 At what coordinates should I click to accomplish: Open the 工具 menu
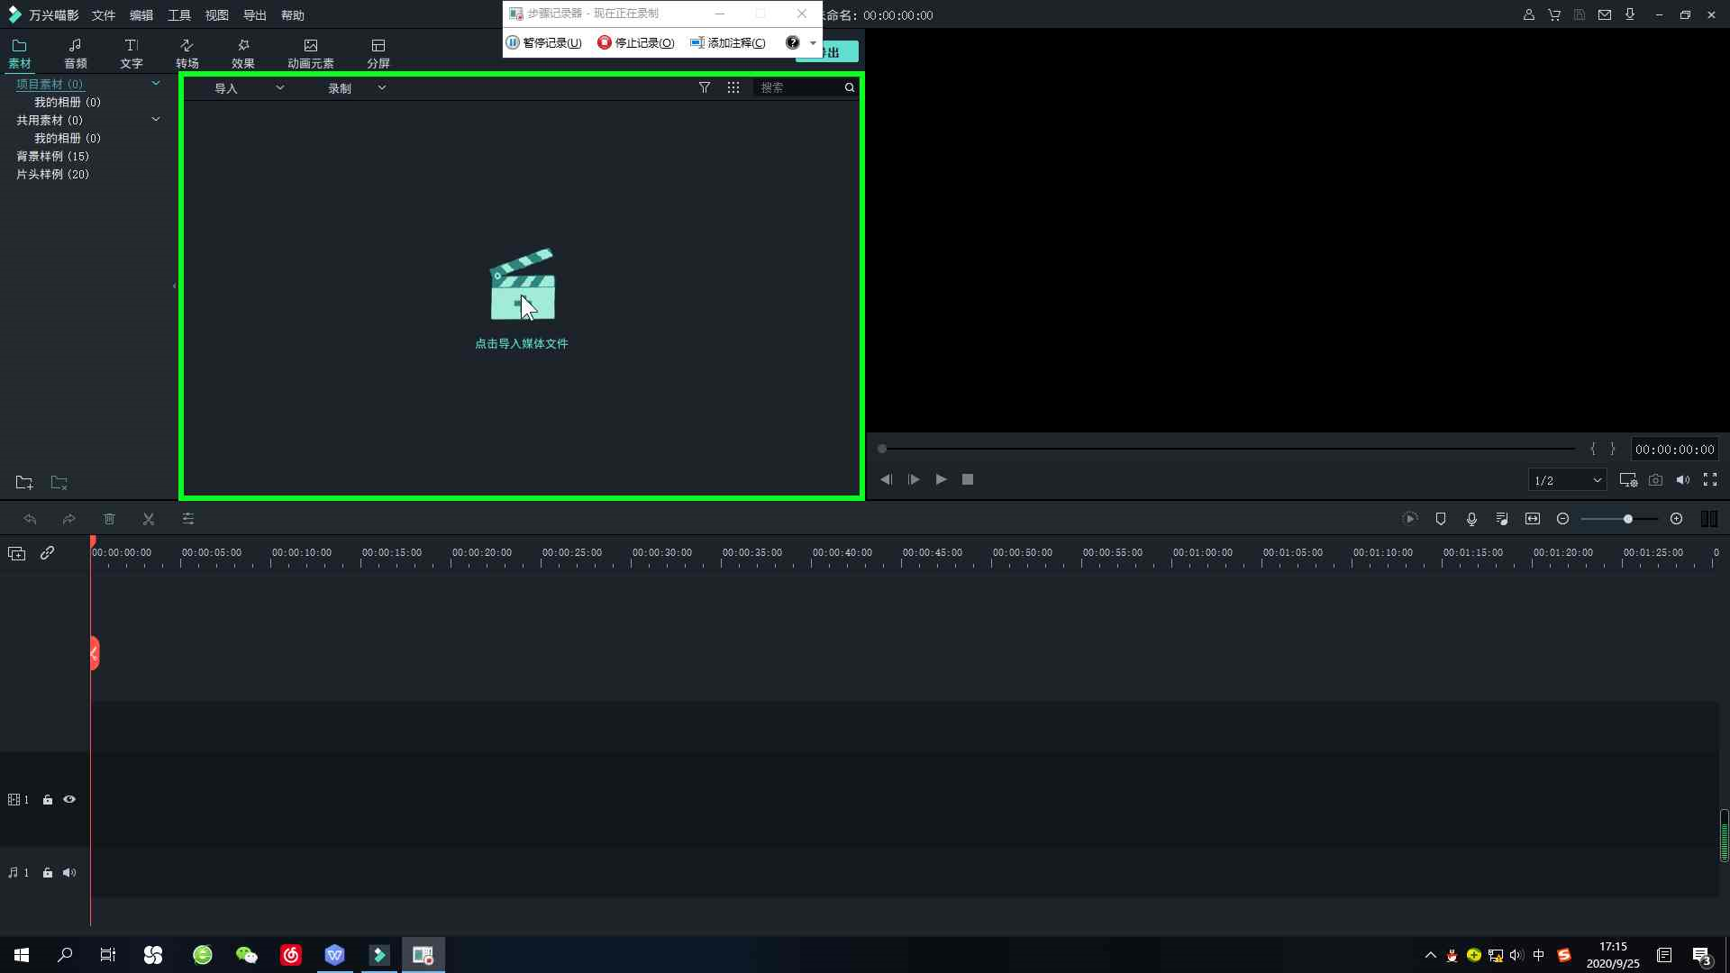click(x=178, y=15)
